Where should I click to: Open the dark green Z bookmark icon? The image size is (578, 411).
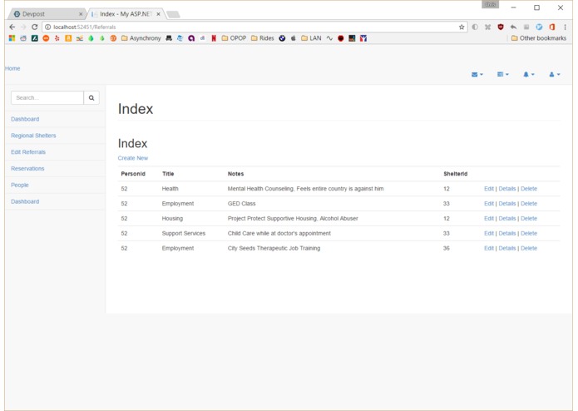click(x=35, y=38)
